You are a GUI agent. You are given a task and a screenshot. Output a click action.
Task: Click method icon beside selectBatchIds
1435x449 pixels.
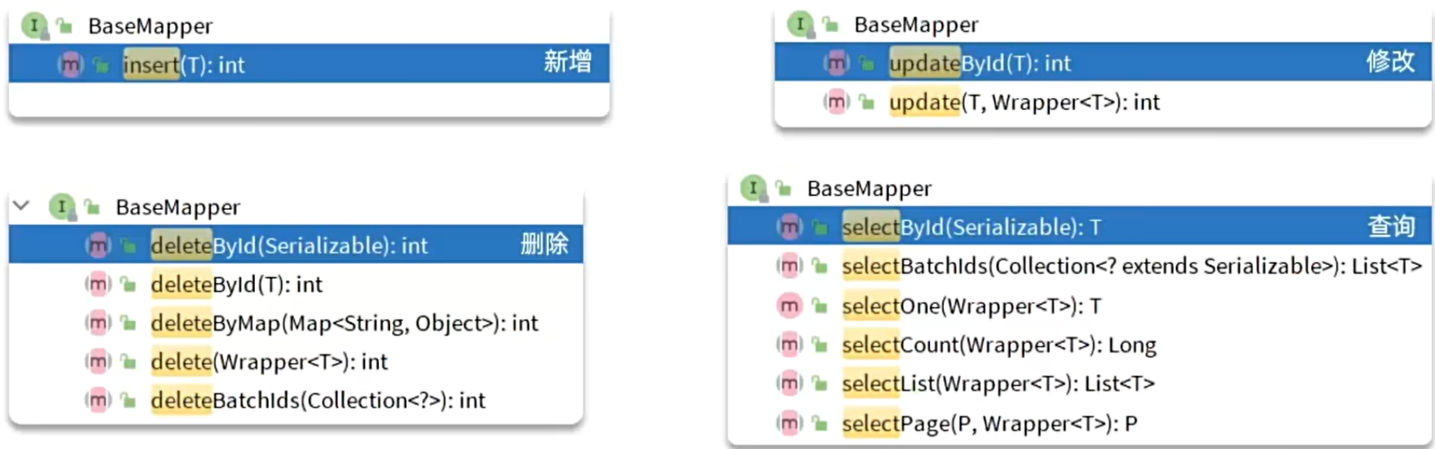coord(790,266)
